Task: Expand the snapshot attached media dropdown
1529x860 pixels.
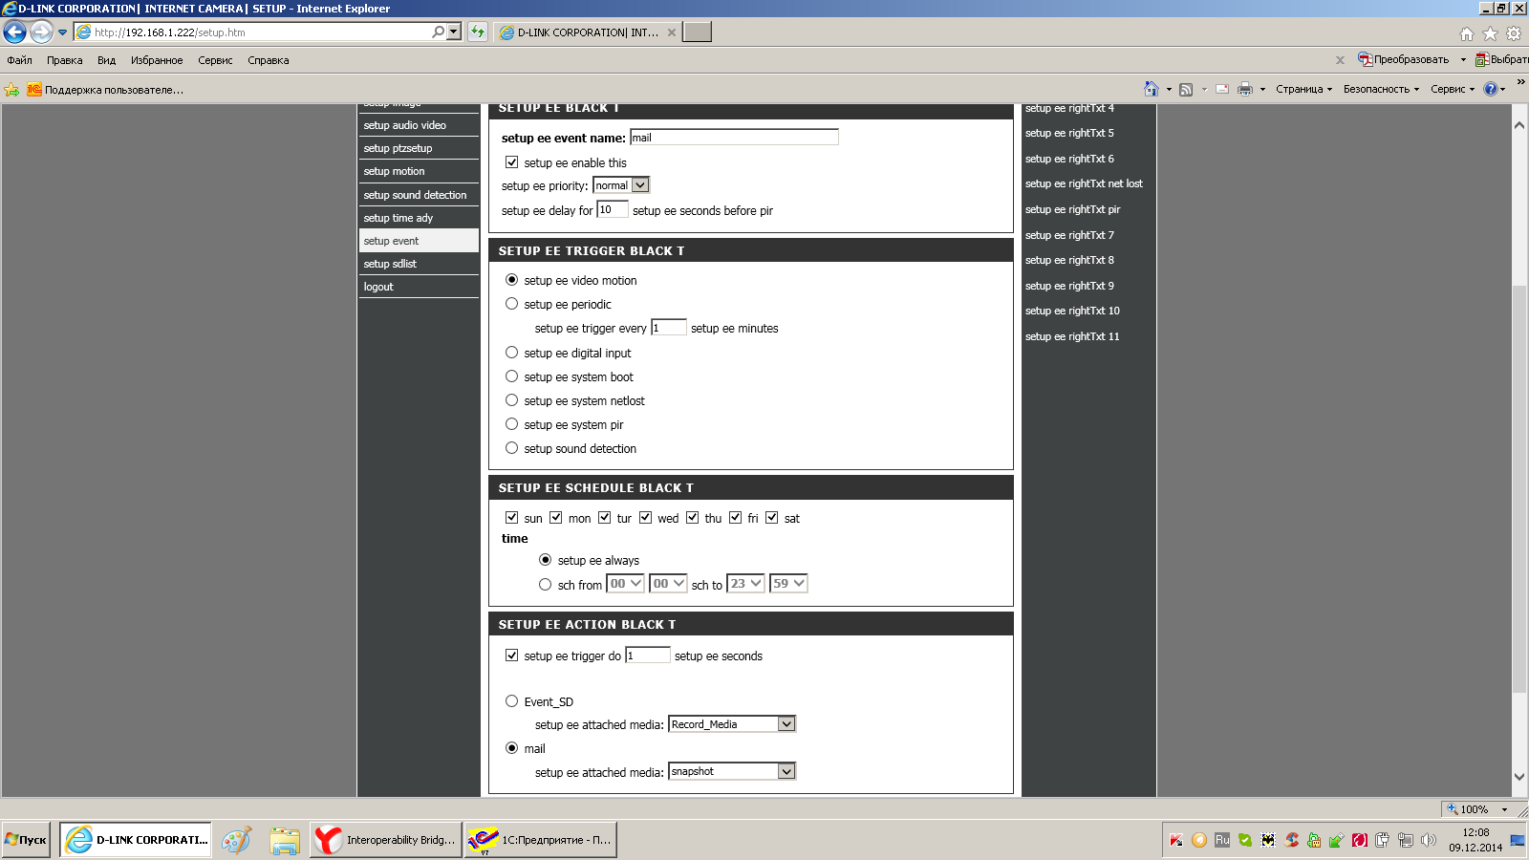Action: tap(732, 771)
